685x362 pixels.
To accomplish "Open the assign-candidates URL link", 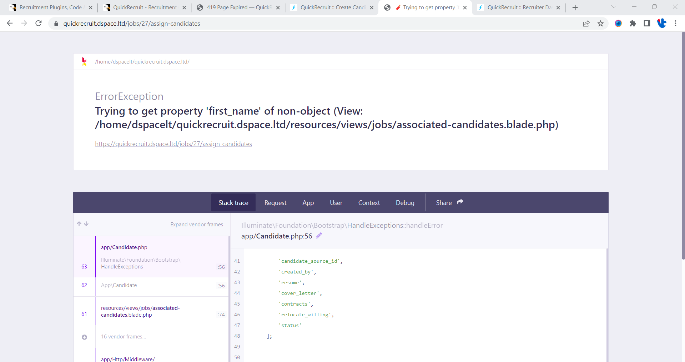I will (x=173, y=144).
